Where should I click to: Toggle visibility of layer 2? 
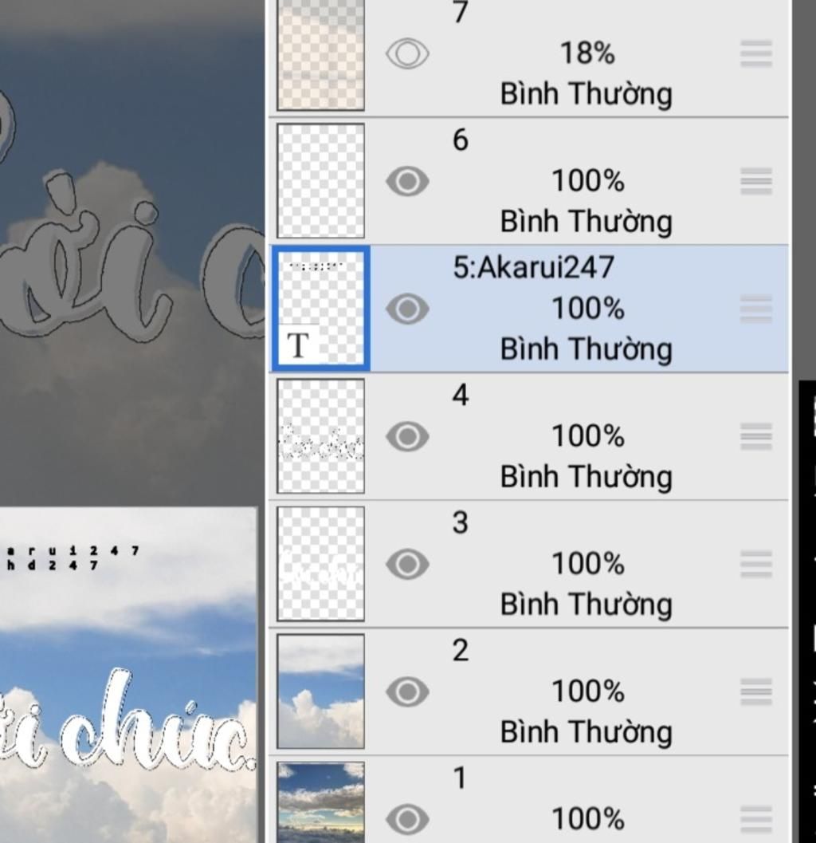[407, 691]
